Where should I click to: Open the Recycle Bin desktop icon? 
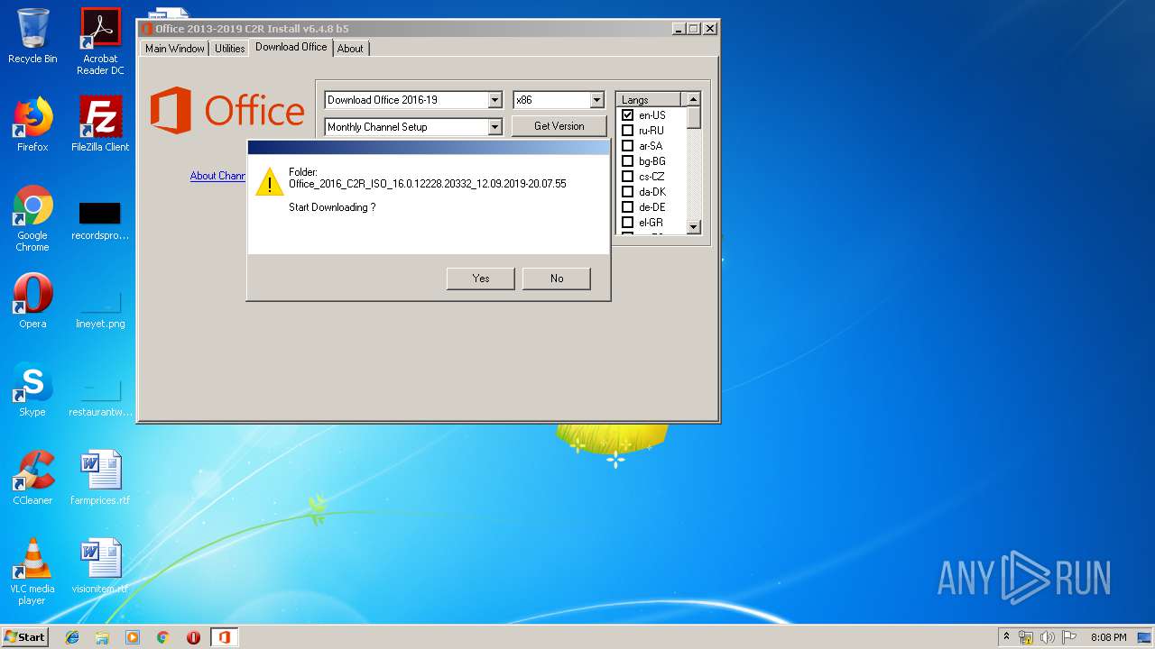pos(32,36)
